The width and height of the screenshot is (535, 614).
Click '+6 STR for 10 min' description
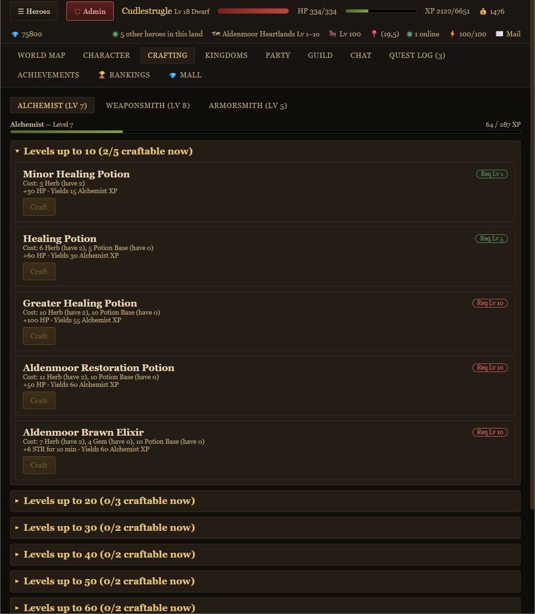[50, 450]
